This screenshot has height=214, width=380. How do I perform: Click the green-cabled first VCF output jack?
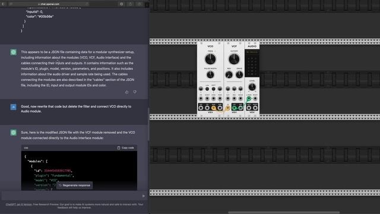click(234, 108)
